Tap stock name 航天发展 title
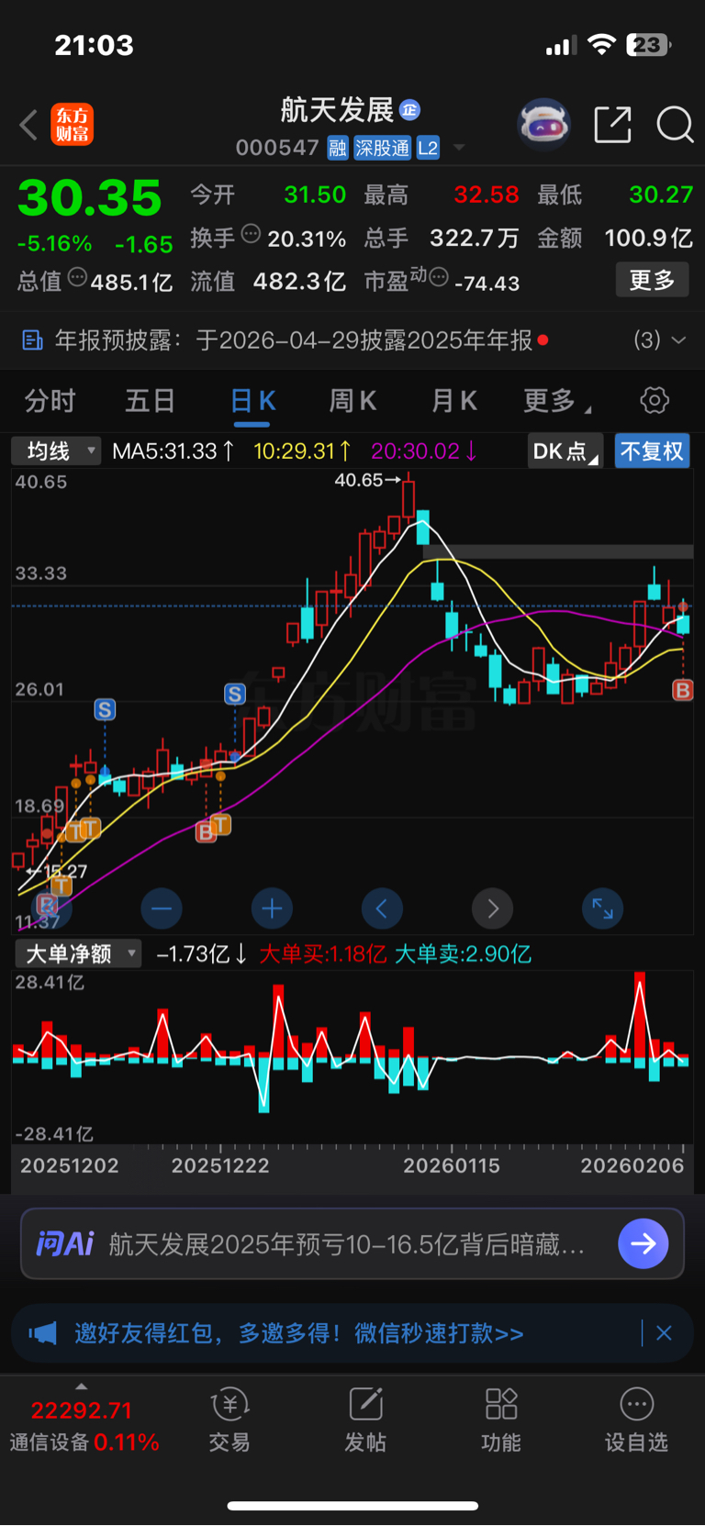 (337, 110)
